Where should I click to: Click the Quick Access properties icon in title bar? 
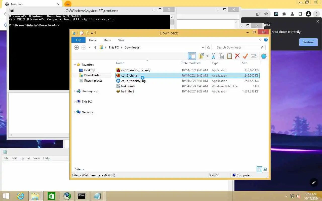pos(82,33)
